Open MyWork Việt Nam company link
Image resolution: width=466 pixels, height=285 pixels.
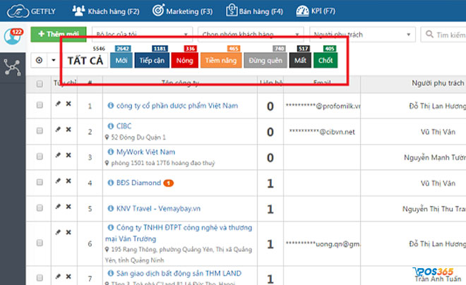pyautogui.click(x=145, y=152)
